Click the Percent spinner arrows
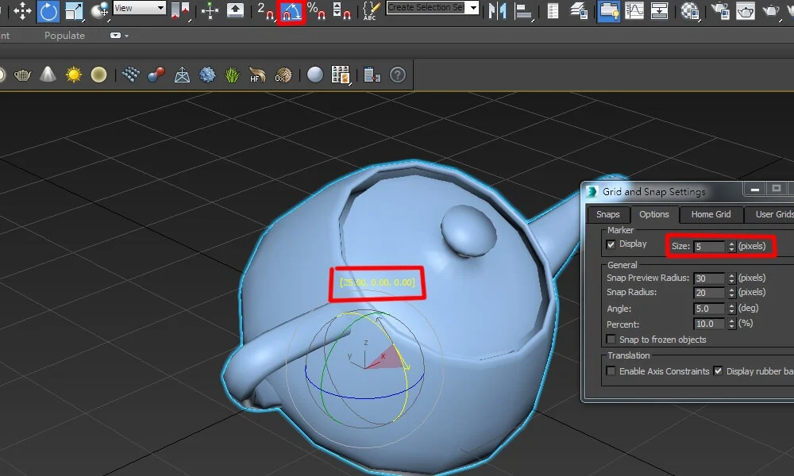The height and width of the screenshot is (476, 794). click(731, 324)
